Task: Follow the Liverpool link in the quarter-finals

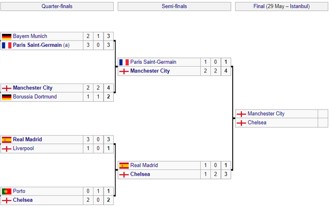Action: click(x=24, y=149)
